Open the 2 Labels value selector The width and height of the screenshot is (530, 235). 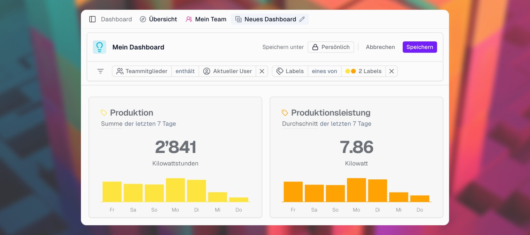pos(363,71)
